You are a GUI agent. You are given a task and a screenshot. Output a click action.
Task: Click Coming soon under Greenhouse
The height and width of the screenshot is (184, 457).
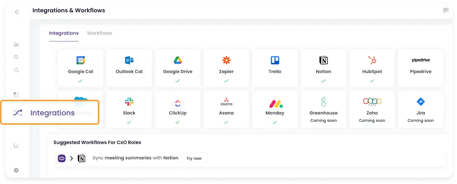coord(323,120)
